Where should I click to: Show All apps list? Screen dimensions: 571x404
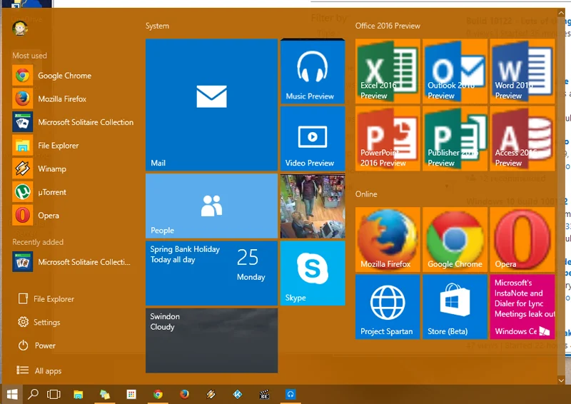point(39,370)
